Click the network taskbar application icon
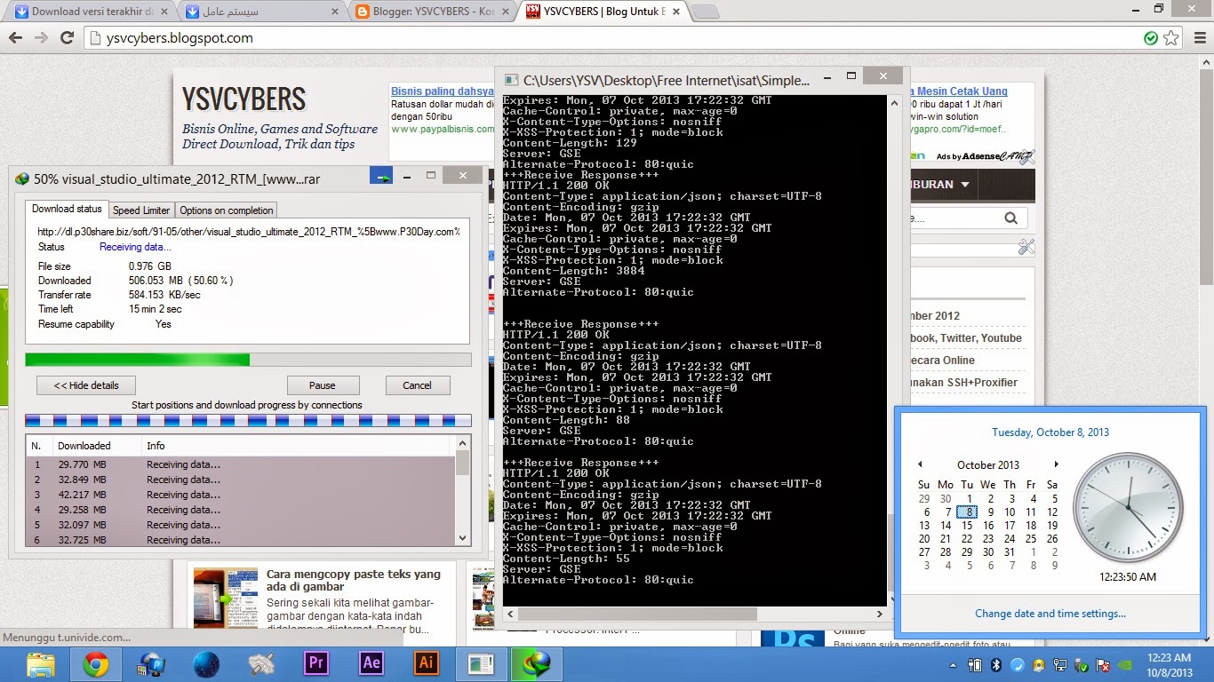 (x=151, y=663)
